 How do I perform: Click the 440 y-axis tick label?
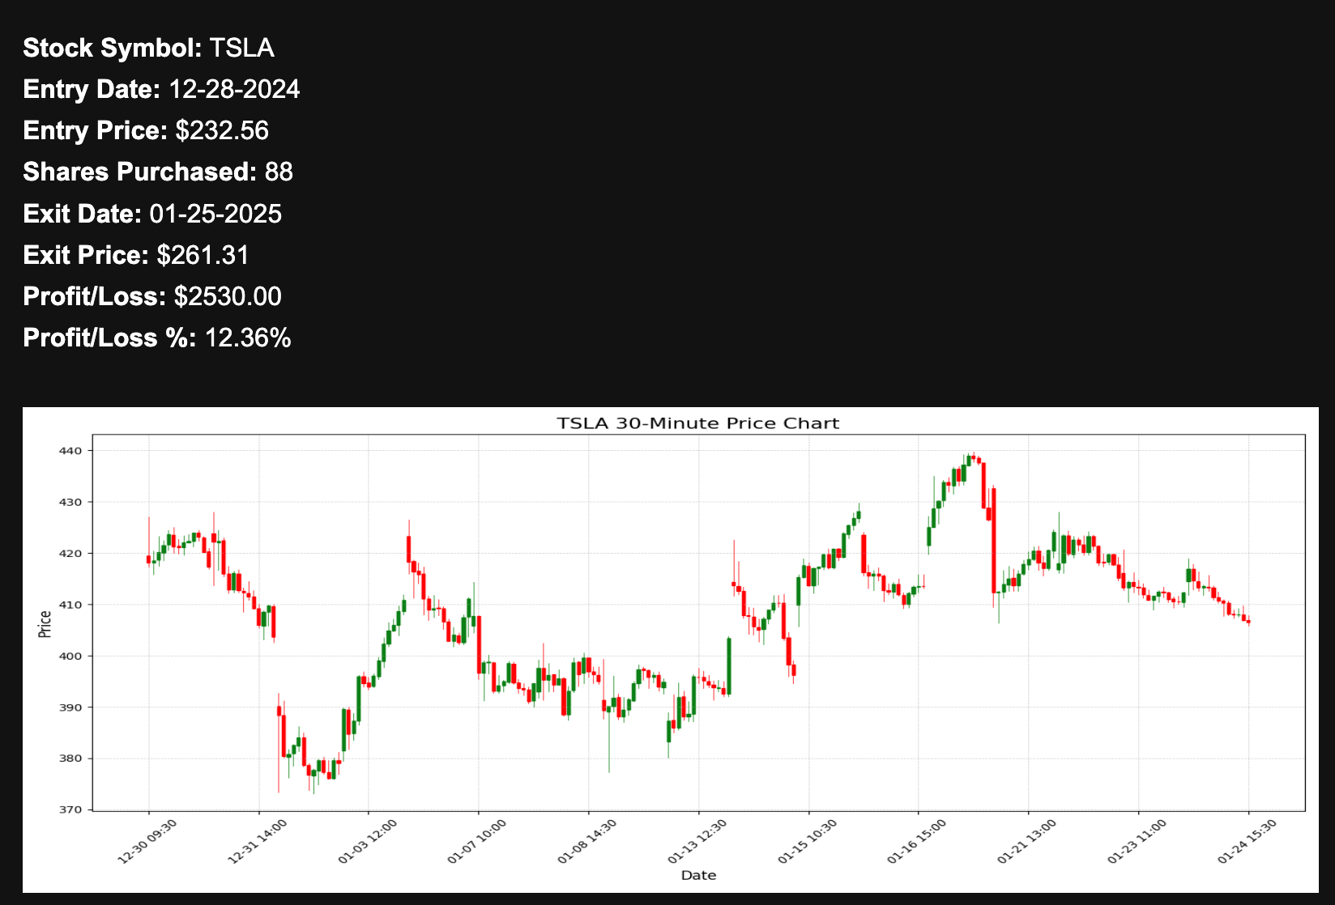tap(71, 451)
